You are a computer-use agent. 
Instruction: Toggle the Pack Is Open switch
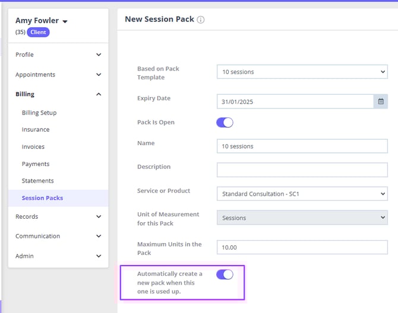point(225,123)
